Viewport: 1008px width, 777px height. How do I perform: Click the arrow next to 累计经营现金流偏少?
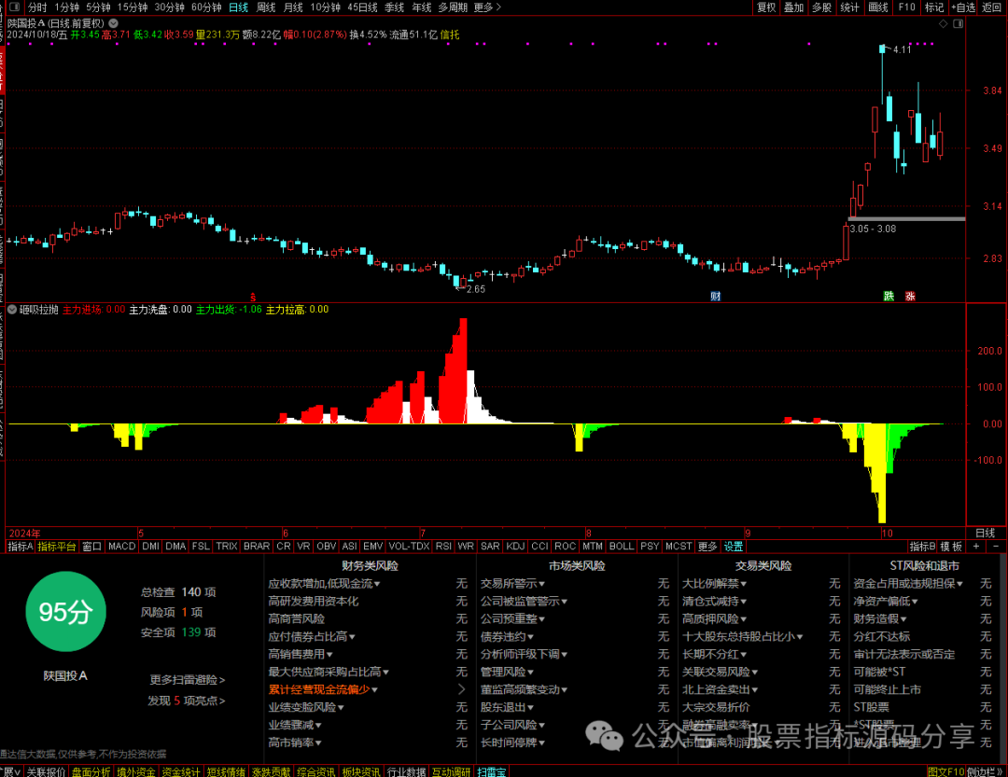(461, 689)
